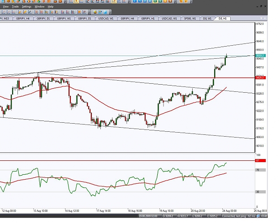The width and height of the screenshot is (280, 224).
Task: Click the 24 Aug 00:00 time label
Action: pos(229,211)
